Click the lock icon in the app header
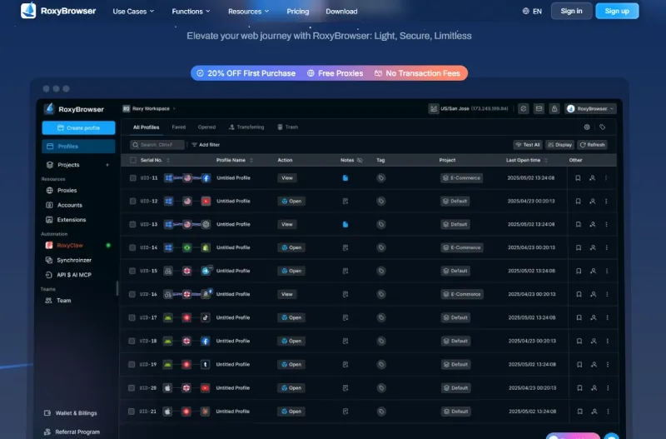The image size is (666, 439). tap(554, 109)
